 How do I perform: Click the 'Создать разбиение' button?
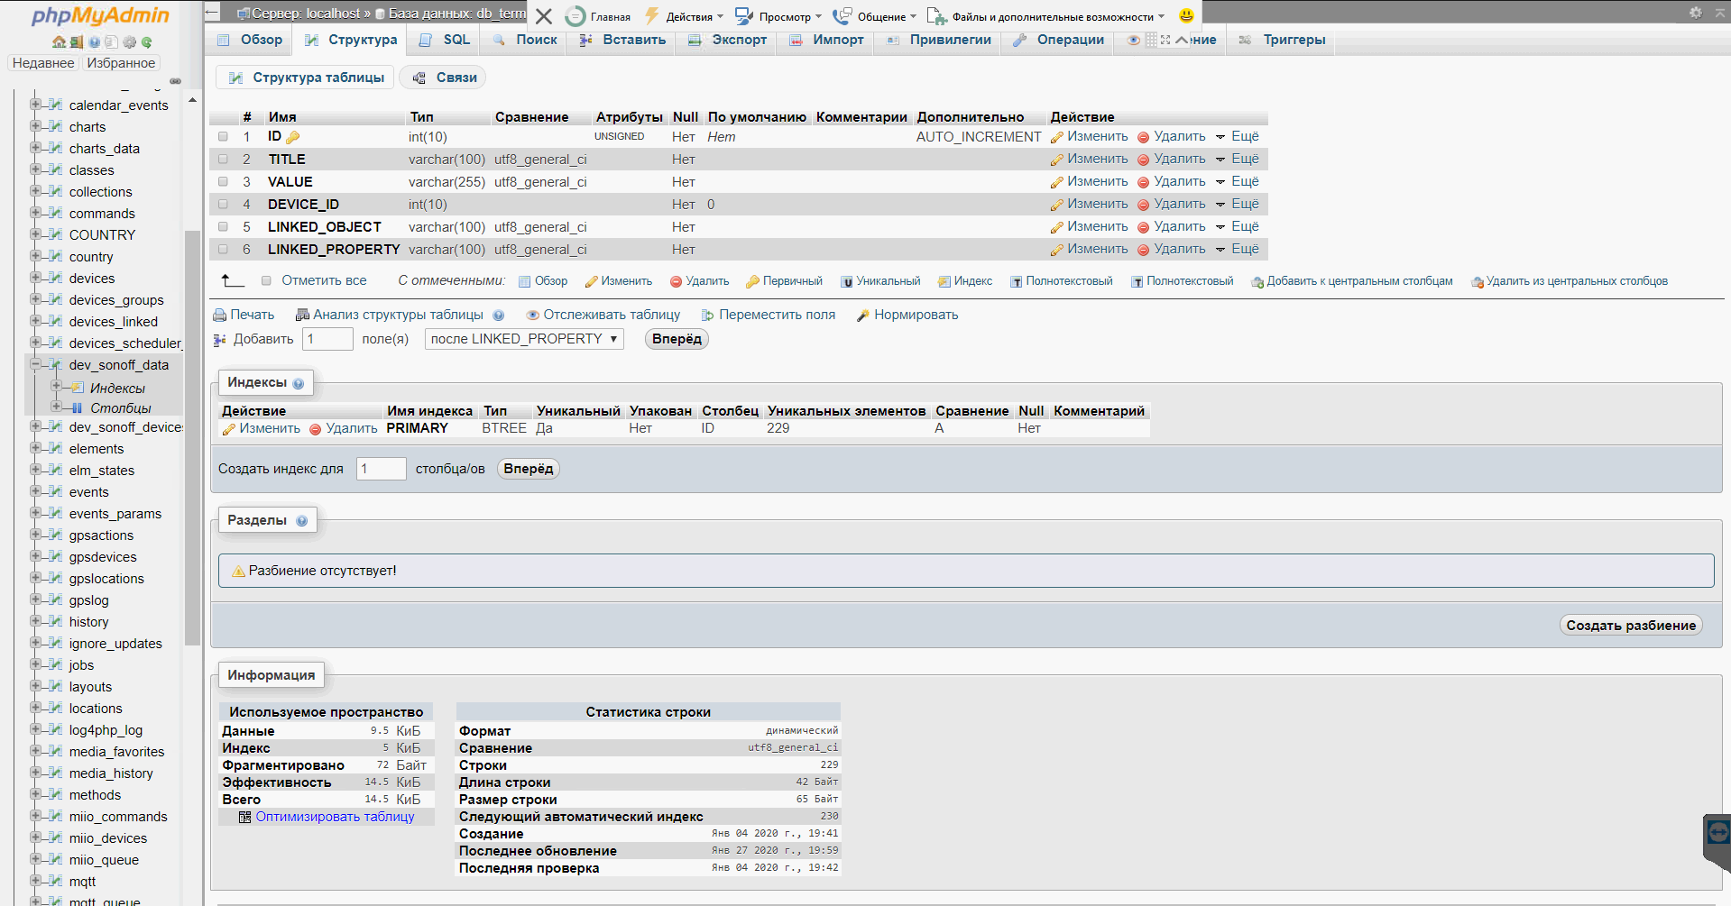(x=1630, y=626)
